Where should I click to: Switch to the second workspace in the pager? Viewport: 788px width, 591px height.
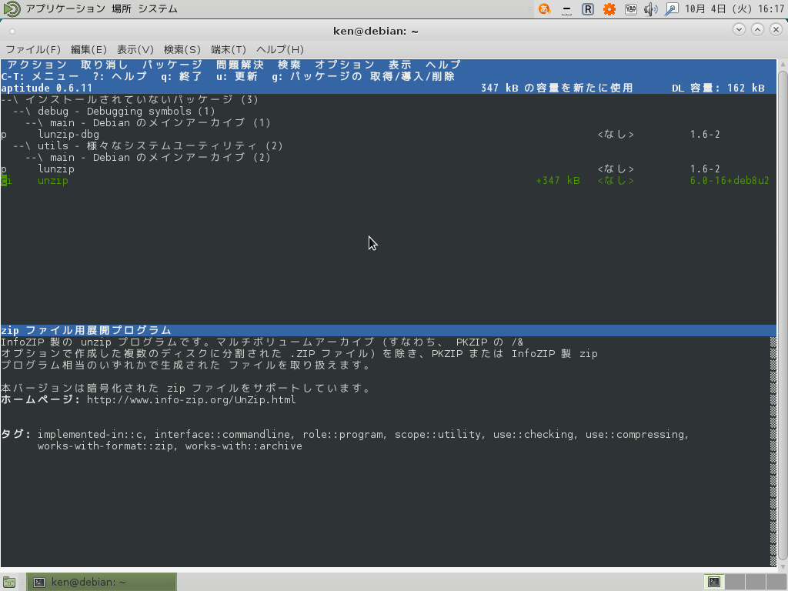[x=735, y=582]
